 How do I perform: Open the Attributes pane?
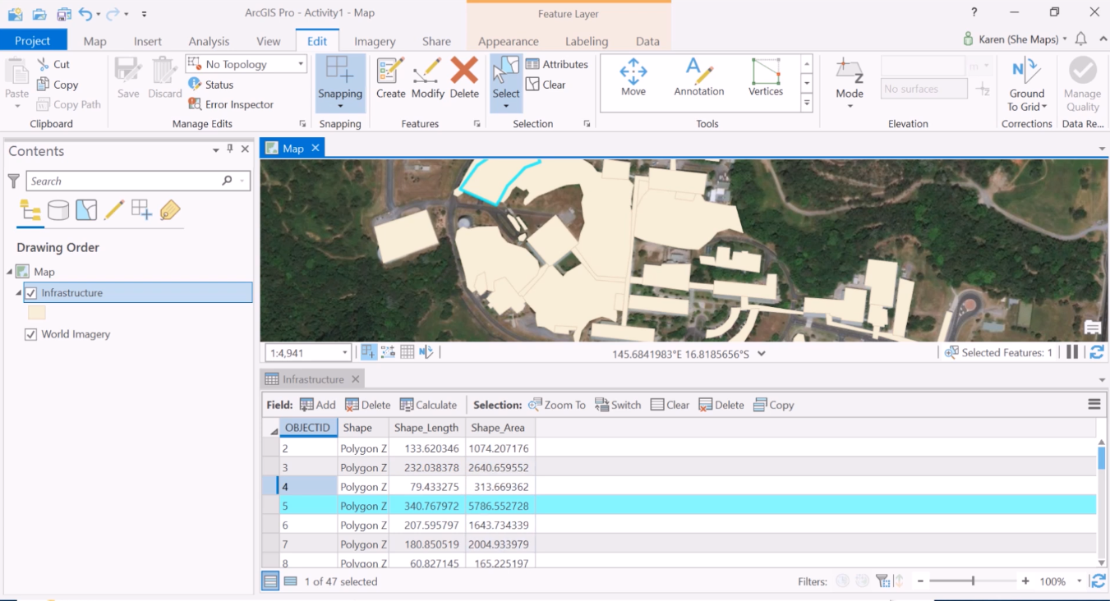[x=556, y=64]
